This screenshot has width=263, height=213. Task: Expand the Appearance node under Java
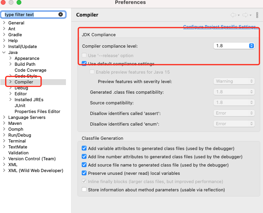(x=10, y=58)
